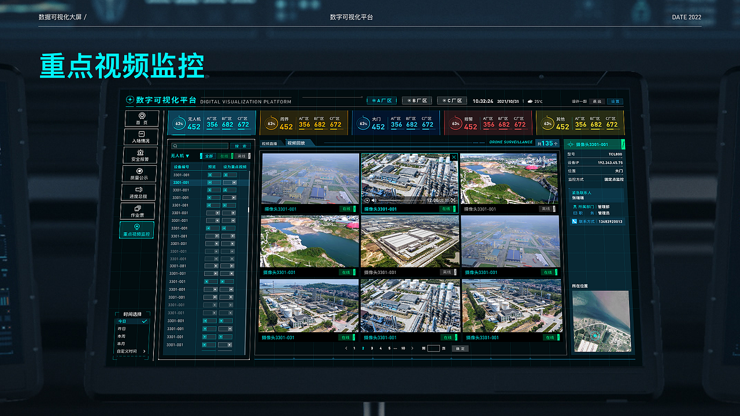Image resolution: width=740 pixels, height=416 pixels.
Task: Go to the previous page with left chevron
Action: click(x=346, y=348)
